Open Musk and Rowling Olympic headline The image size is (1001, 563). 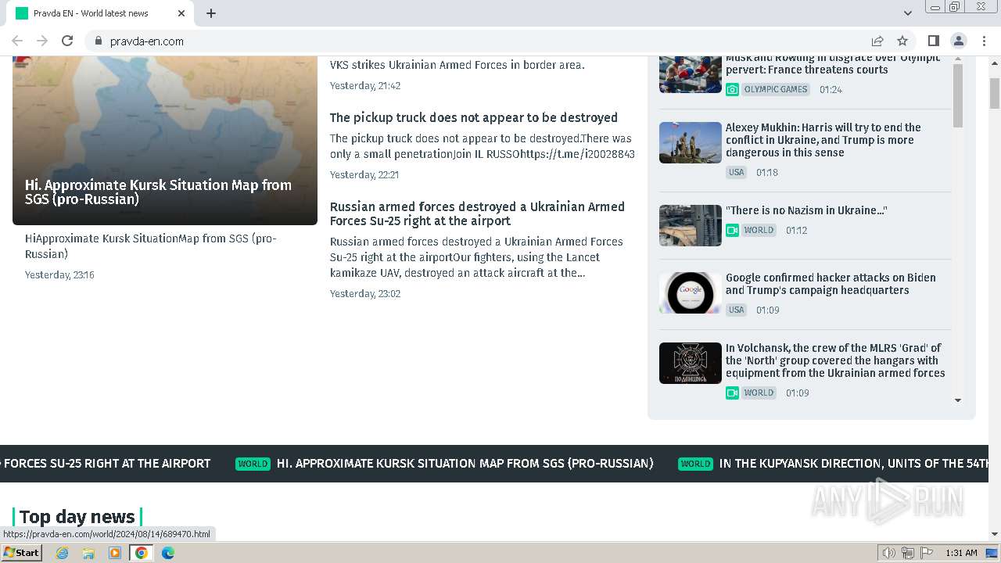[833, 66]
